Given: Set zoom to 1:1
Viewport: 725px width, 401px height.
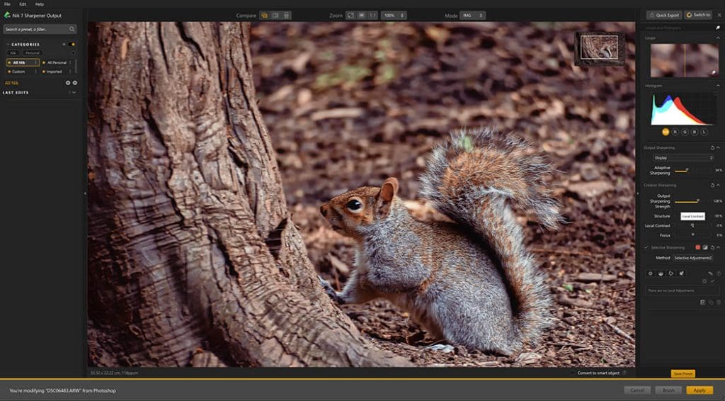Looking at the screenshot, I should [x=372, y=16].
